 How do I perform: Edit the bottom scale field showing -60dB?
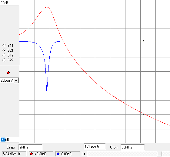coord(9,140)
